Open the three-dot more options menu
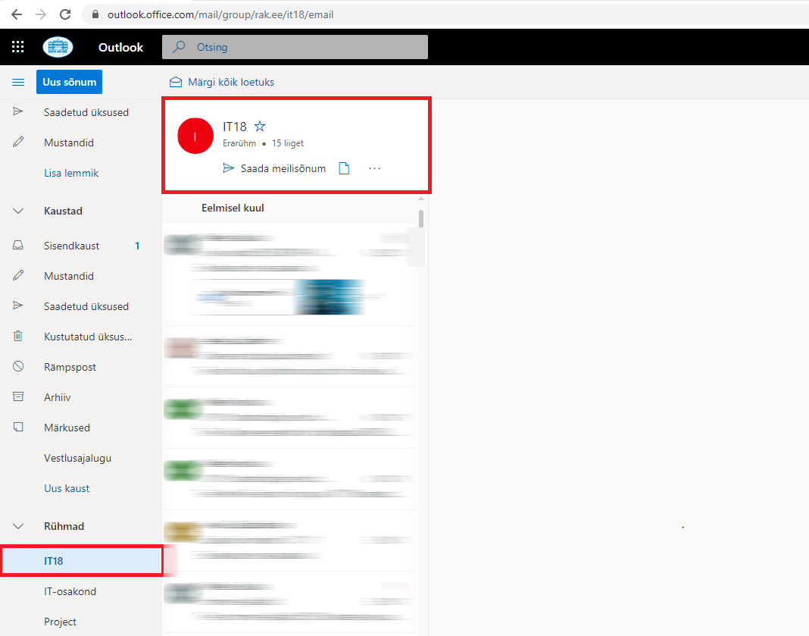Screen dimensions: 809x636 (374, 168)
